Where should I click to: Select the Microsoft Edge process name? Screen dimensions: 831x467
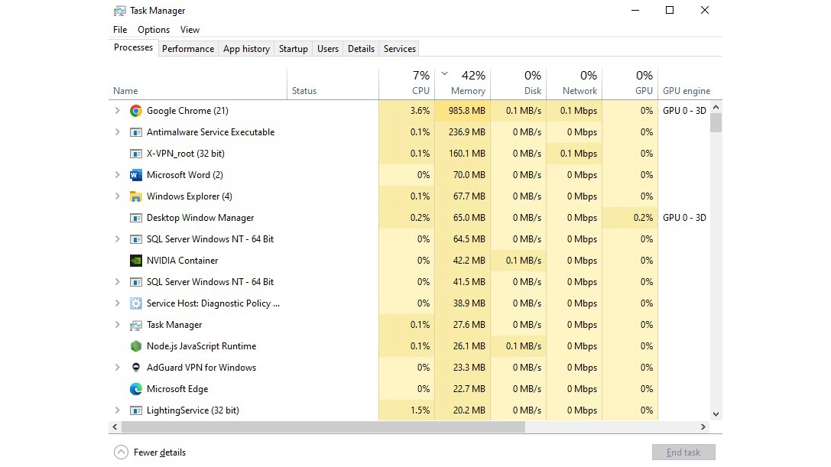(177, 389)
